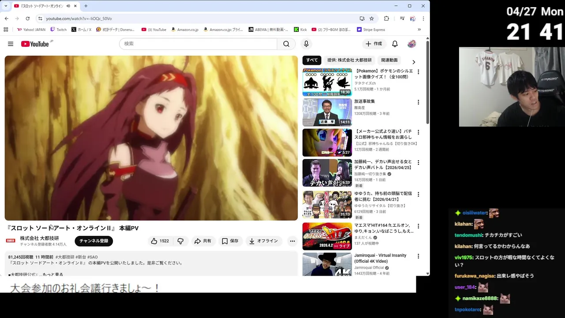Open options menu for マエスマ'HIT video
Image resolution: width=565 pixels, height=318 pixels.
[418, 226]
